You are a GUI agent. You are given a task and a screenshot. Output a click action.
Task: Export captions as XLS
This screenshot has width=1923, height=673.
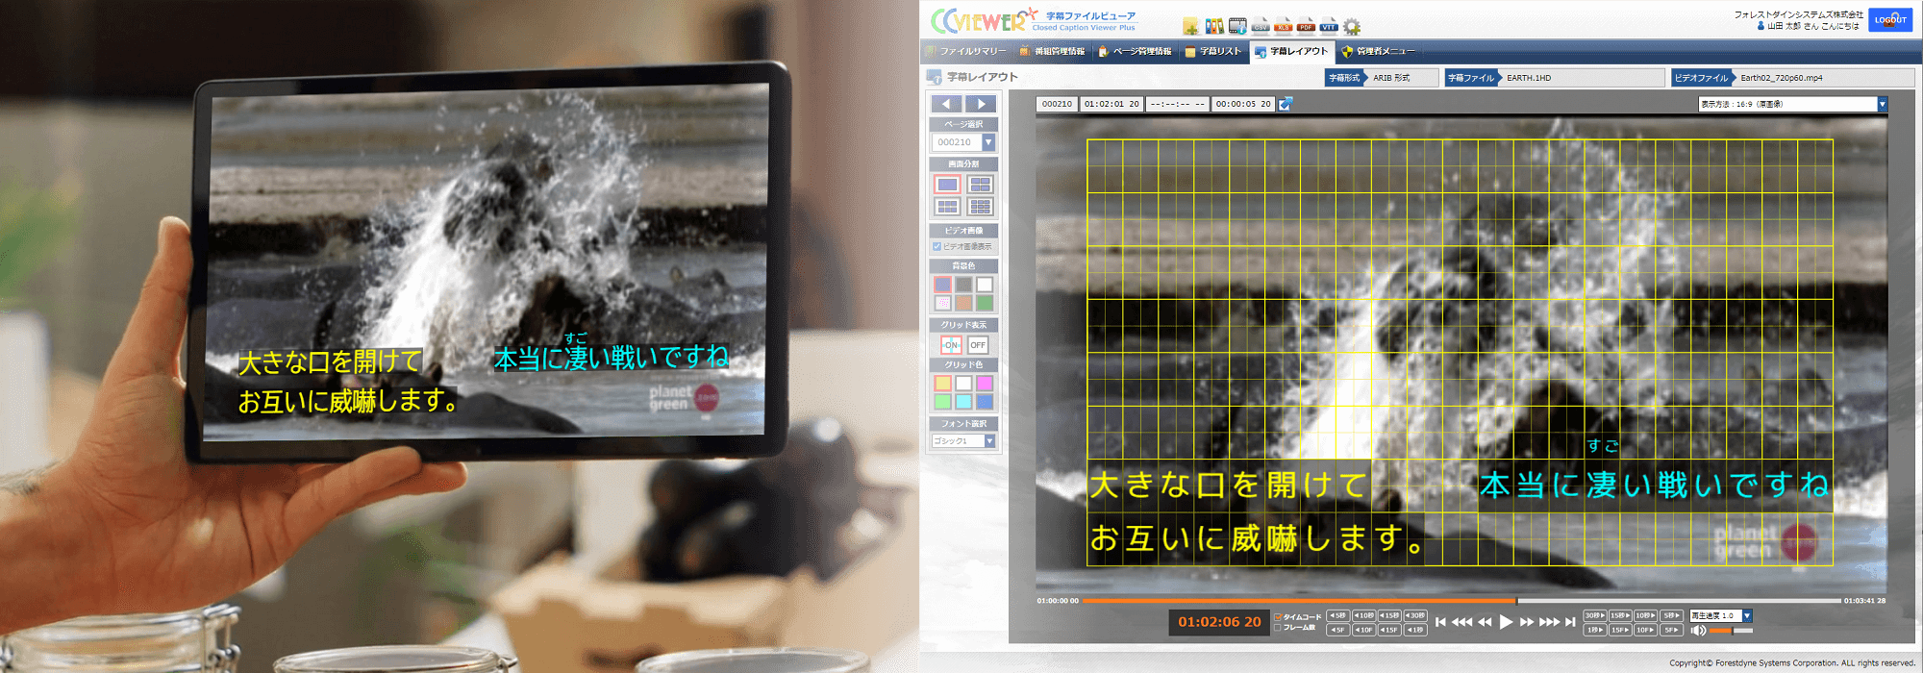[x=1284, y=26]
